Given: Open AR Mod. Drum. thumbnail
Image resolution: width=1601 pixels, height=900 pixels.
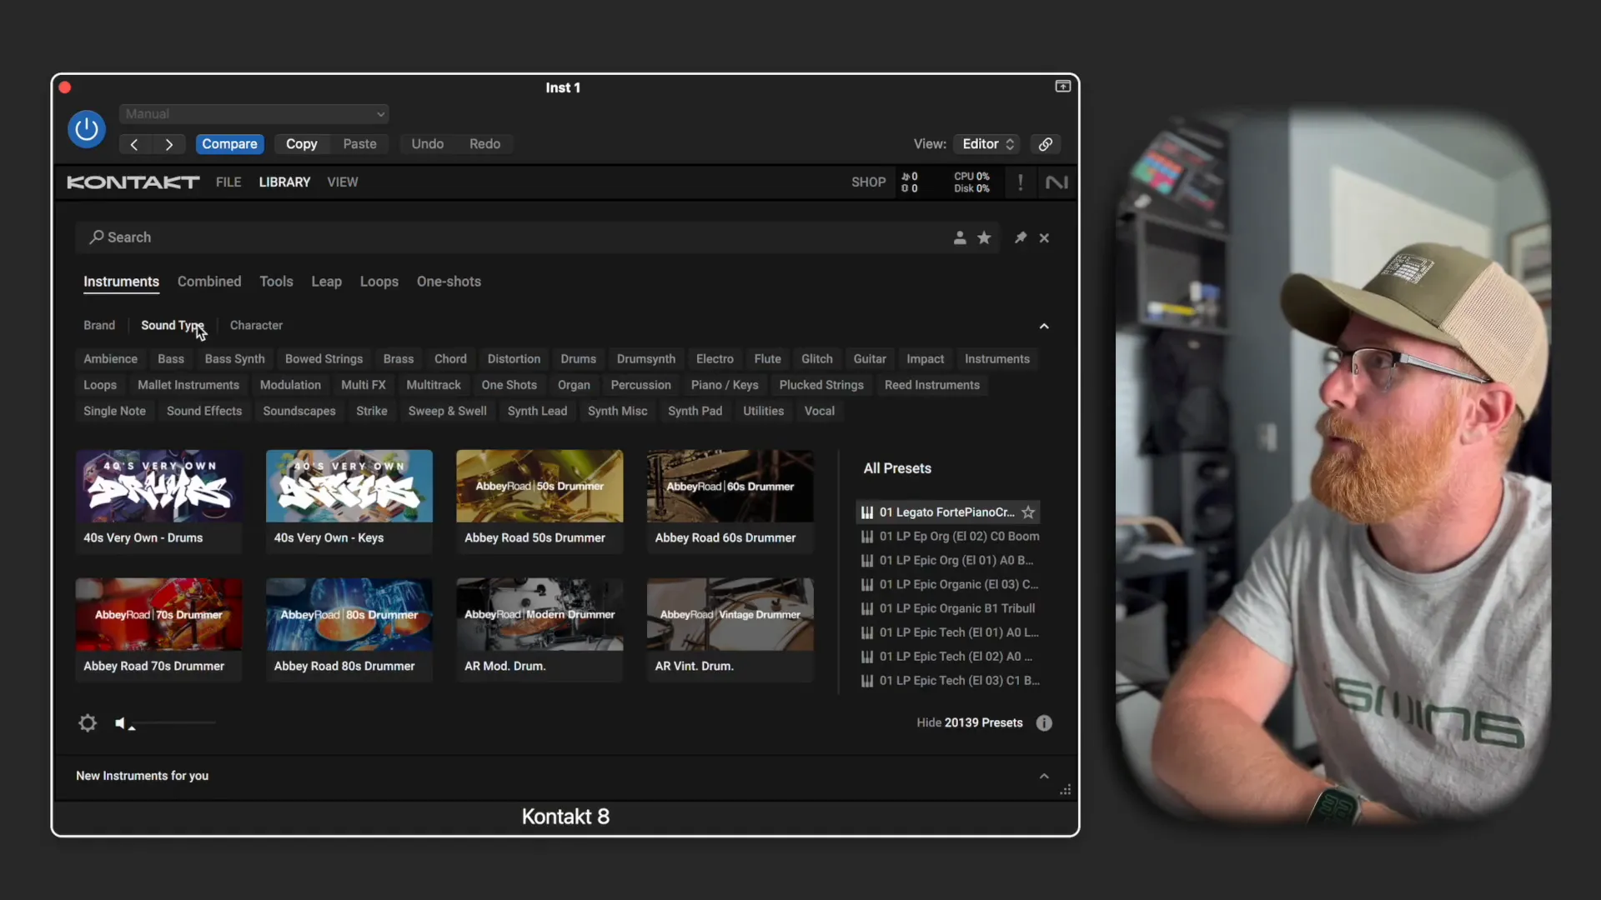Looking at the screenshot, I should [x=540, y=615].
